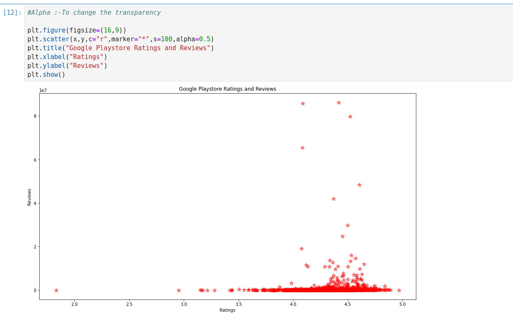The height and width of the screenshot is (313, 513).
Task: Click the vertical Reviews y-axis label
Action: [30, 197]
